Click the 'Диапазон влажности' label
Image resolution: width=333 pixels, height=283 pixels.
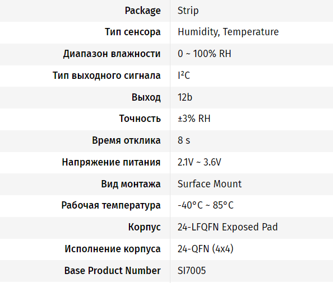(112, 54)
